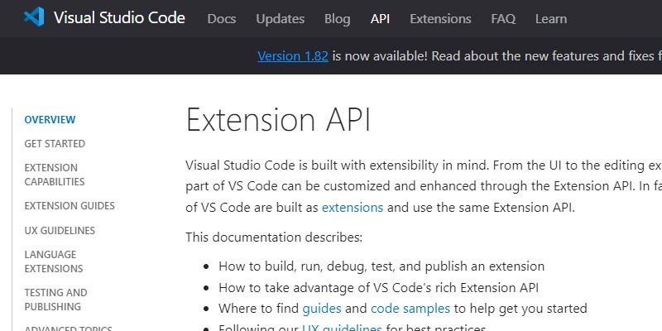Screen dimensions: 662x331
Task: Select the API nav item
Action: [380, 19]
